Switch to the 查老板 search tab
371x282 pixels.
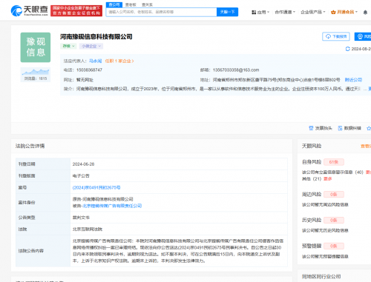131,4
